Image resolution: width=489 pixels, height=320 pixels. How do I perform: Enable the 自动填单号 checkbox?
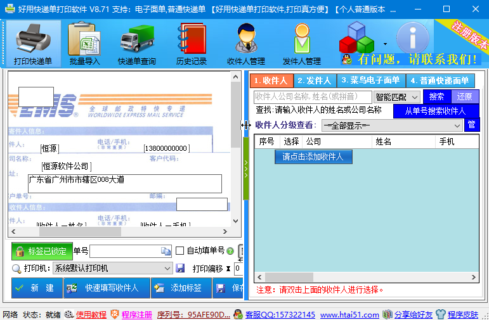coord(179,251)
